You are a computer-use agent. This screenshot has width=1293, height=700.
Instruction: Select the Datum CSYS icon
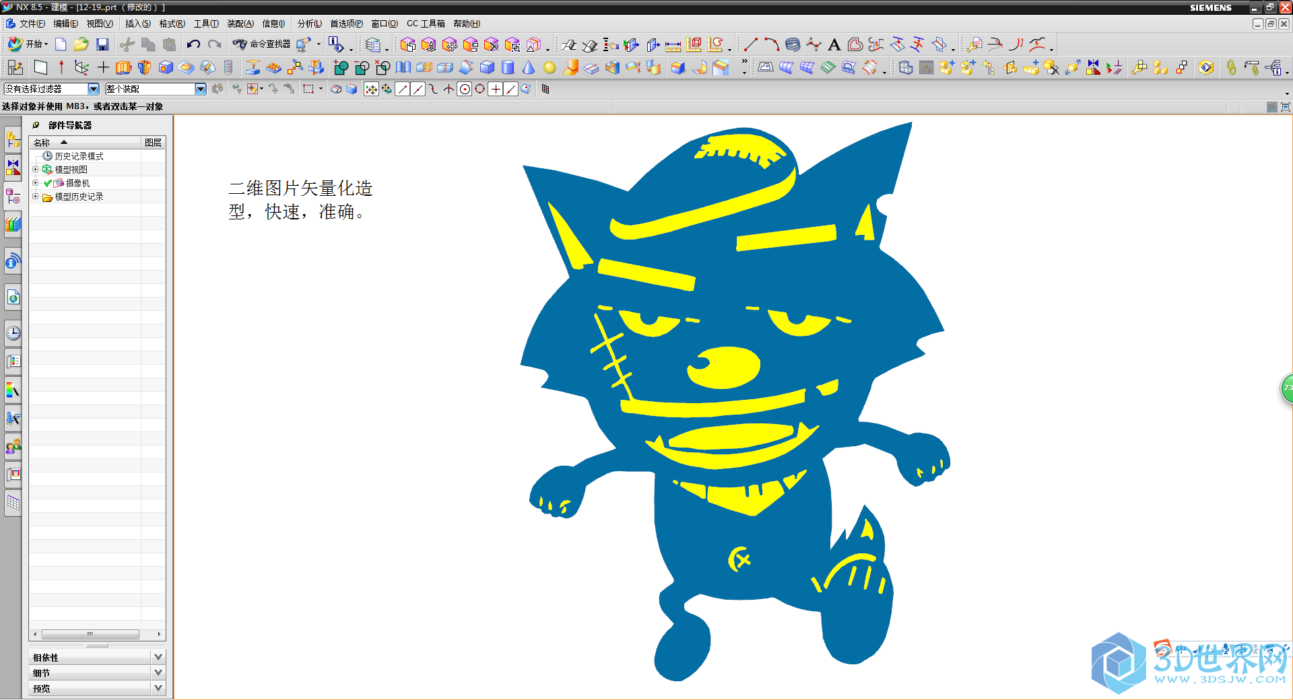coord(81,67)
